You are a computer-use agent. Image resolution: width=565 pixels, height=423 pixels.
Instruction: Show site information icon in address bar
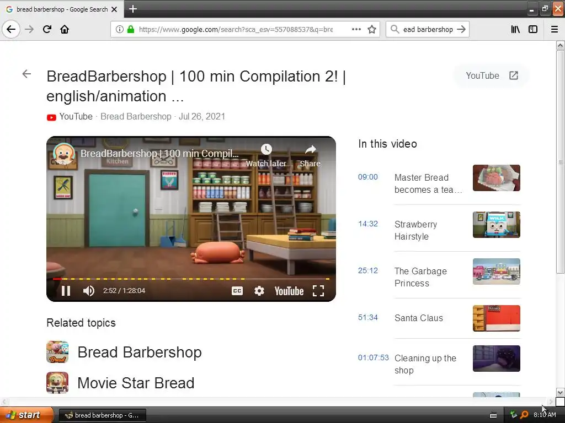tap(119, 29)
